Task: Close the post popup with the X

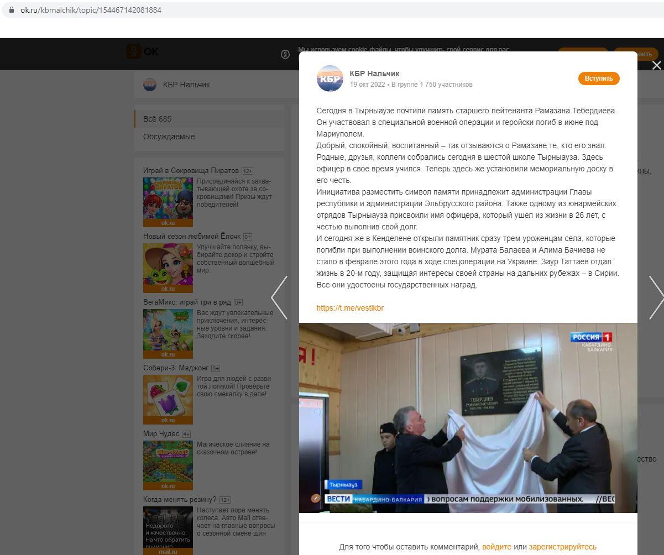Action: pyautogui.click(x=656, y=65)
